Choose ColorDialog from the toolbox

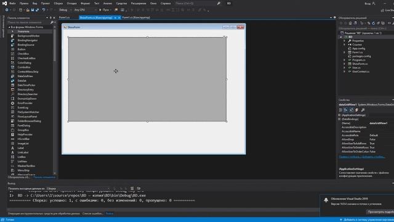click(x=25, y=63)
